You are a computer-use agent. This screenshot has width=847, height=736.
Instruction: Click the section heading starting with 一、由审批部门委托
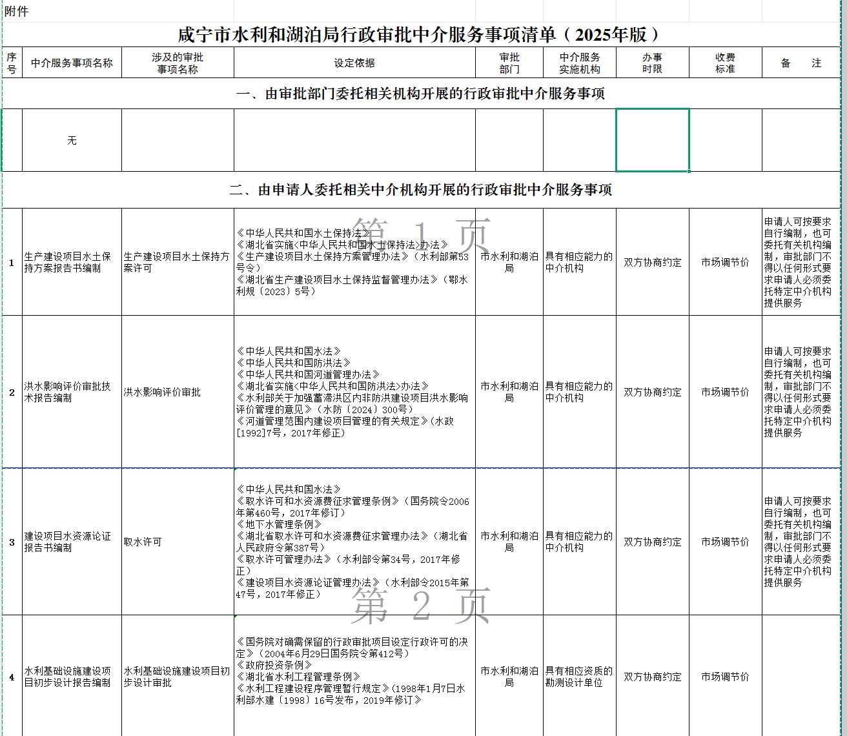pyautogui.click(x=420, y=94)
